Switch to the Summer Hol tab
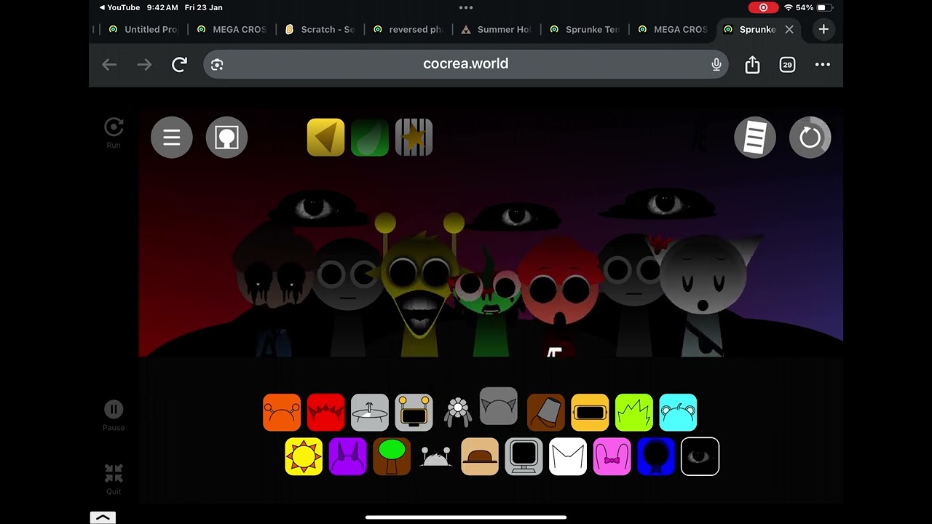The image size is (932, 524). click(x=496, y=29)
